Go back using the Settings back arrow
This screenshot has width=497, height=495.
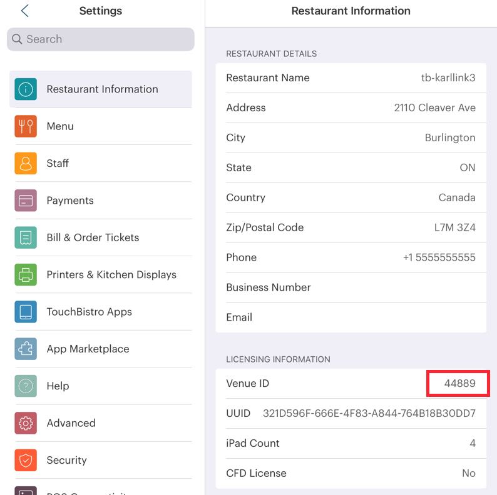24,11
